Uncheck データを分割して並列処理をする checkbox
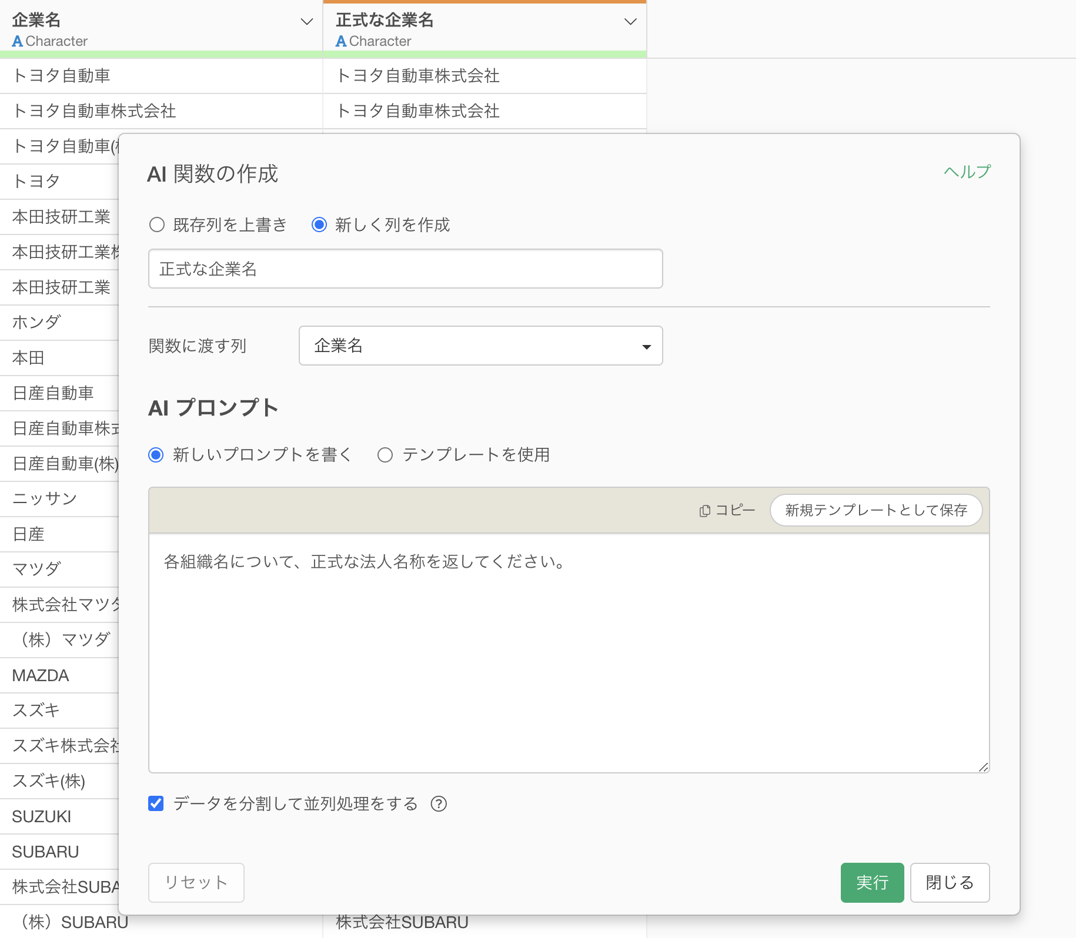This screenshot has width=1076, height=938. pyautogui.click(x=156, y=803)
